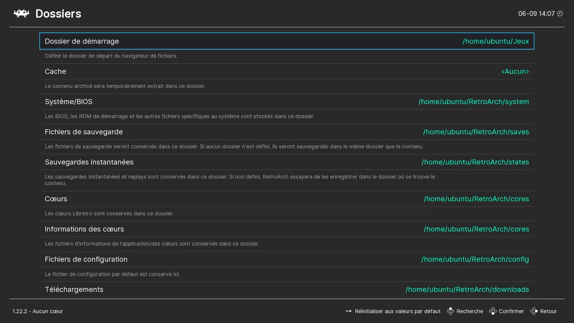Click the reset to default values icon
This screenshot has width=574, height=323.
point(348,311)
